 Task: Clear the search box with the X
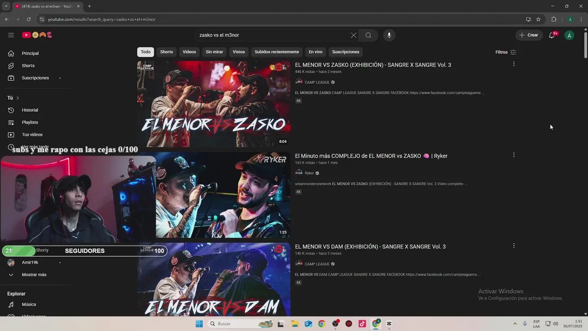(x=354, y=35)
